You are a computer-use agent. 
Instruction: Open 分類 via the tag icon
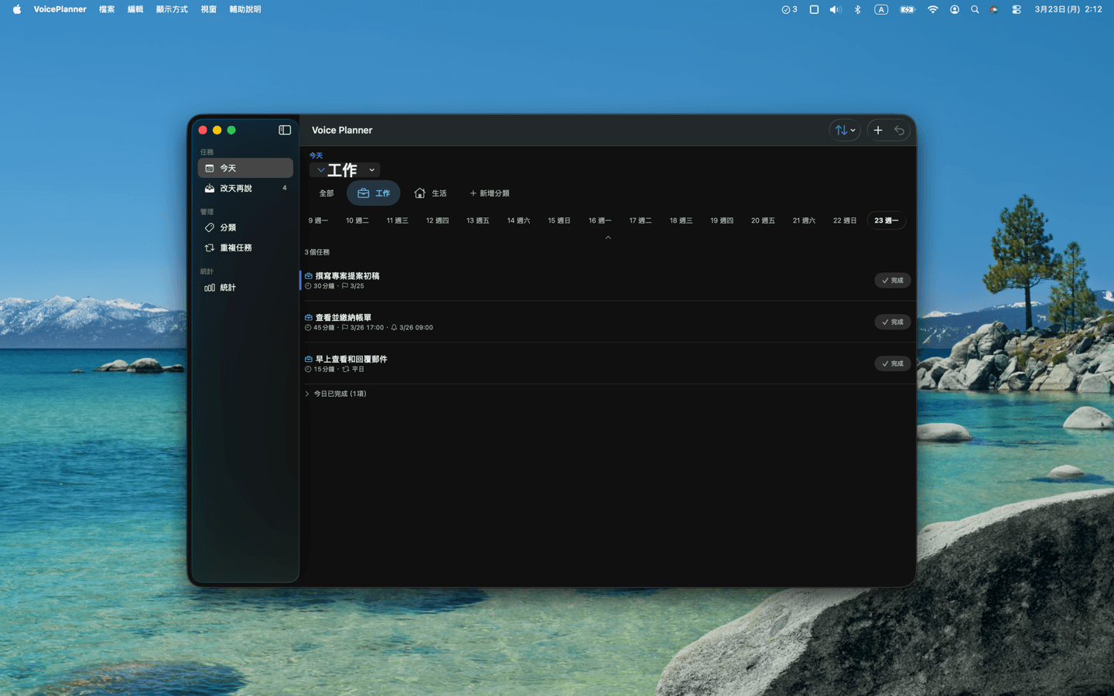point(209,227)
